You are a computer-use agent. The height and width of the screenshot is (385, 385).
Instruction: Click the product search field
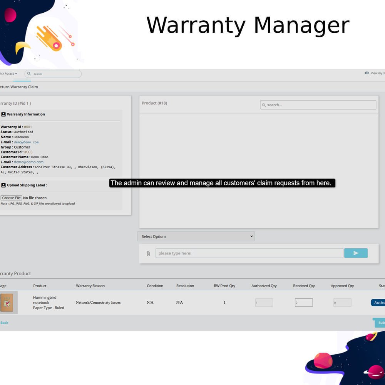[x=320, y=105]
